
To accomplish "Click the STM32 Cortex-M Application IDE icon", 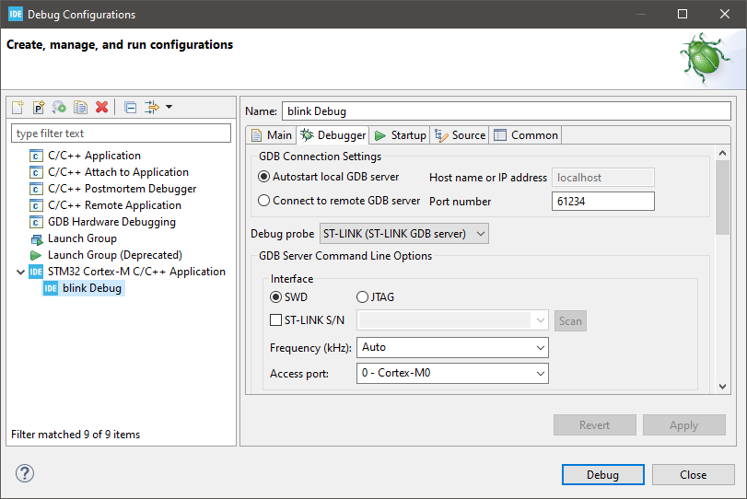I will (36, 272).
